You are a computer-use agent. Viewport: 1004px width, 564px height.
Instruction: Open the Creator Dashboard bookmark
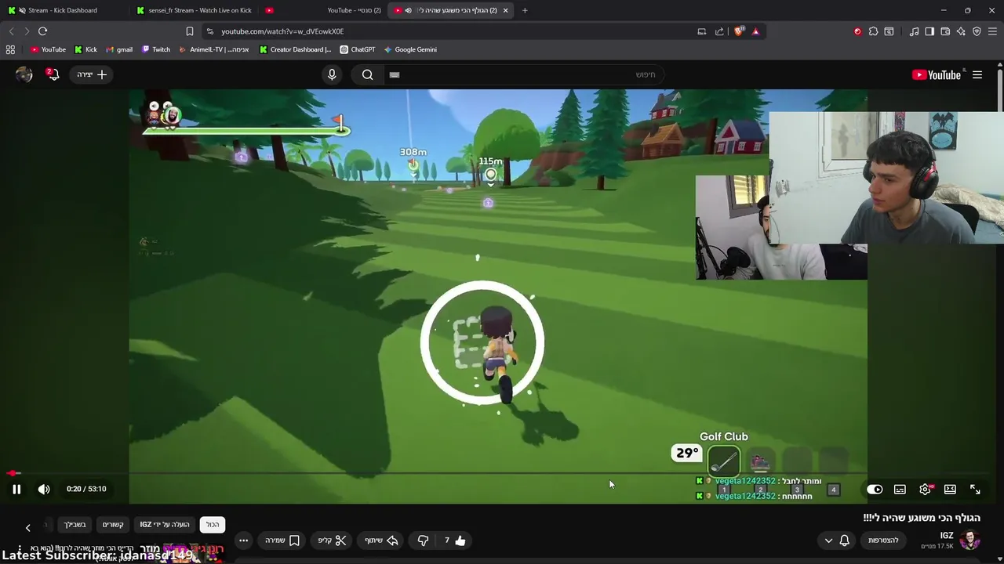click(x=296, y=49)
